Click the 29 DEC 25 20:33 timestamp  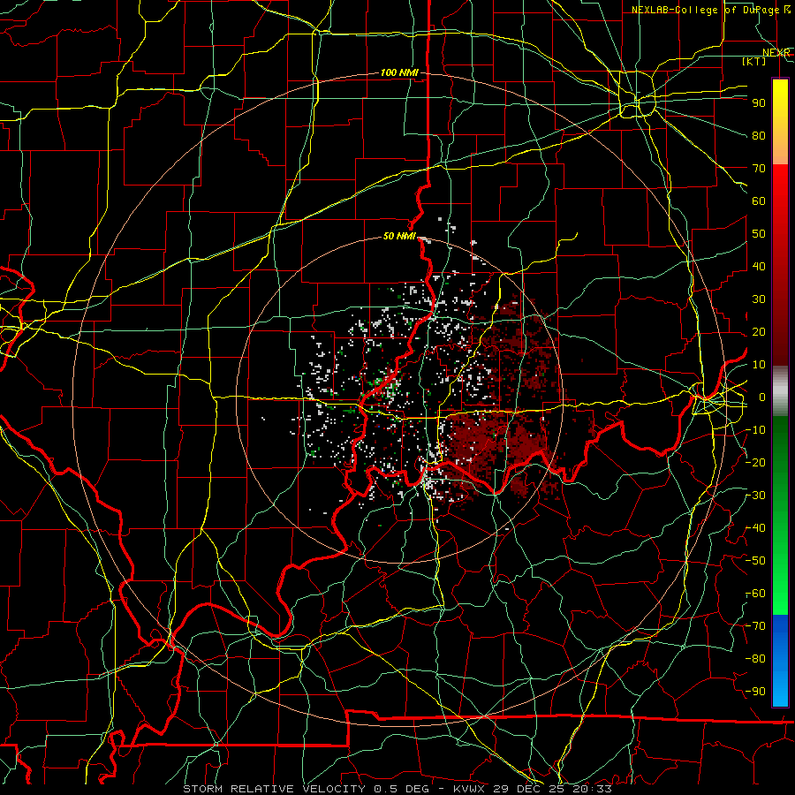552,789
